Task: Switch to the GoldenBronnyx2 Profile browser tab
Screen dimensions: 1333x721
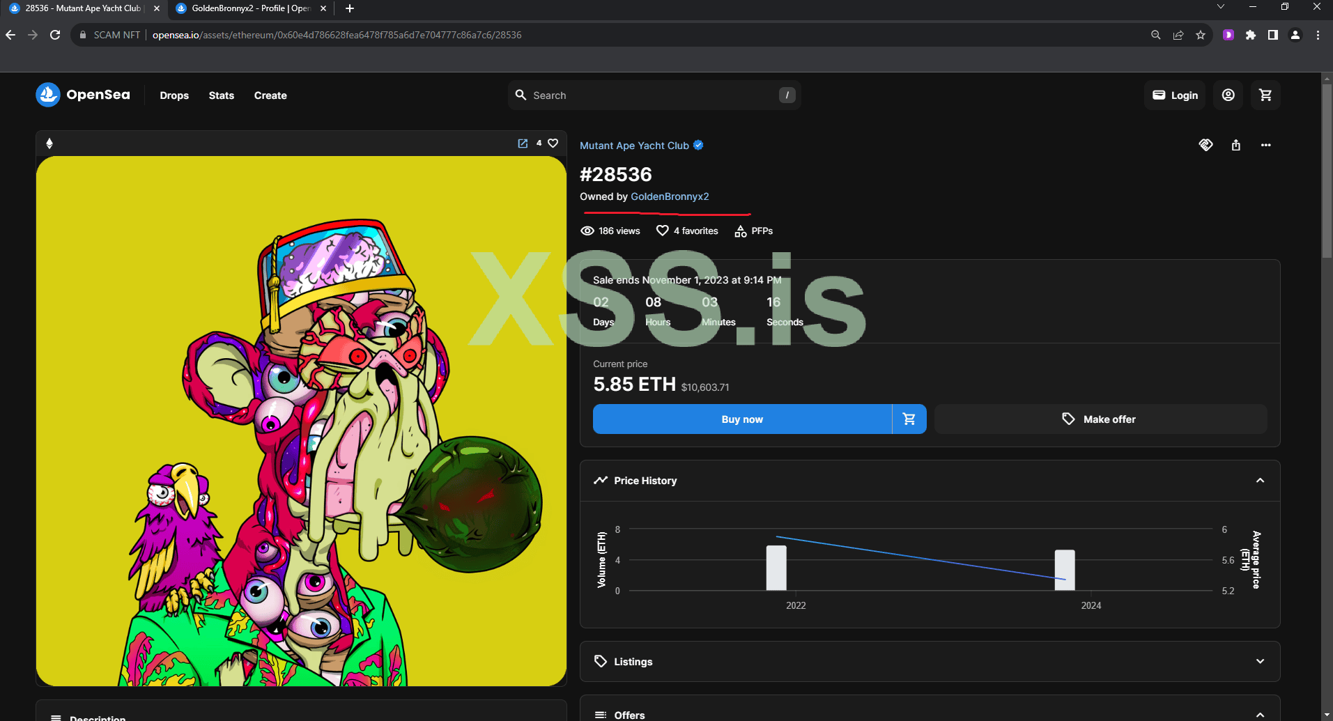Action: point(250,8)
